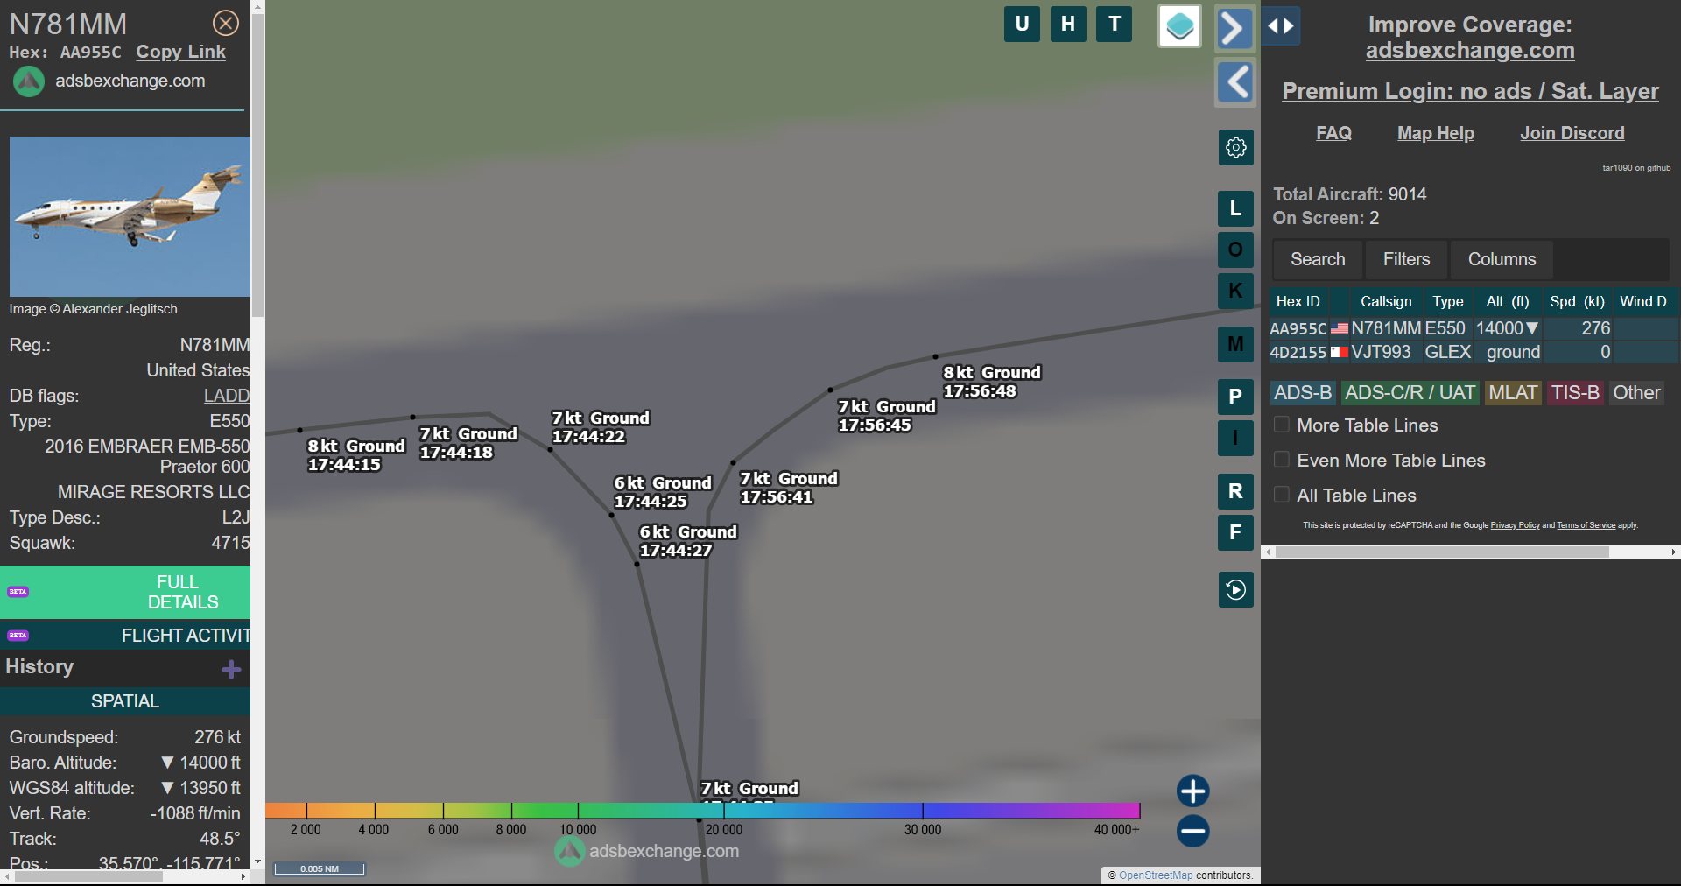Toggle the M map button
This screenshot has height=886, width=1681.
tap(1235, 344)
